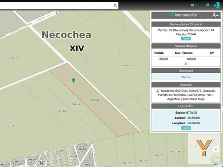Image resolution: width=223 pixels, height=167 pixels.
Task: Select parcel label 701 WD
Action: pos(126,65)
